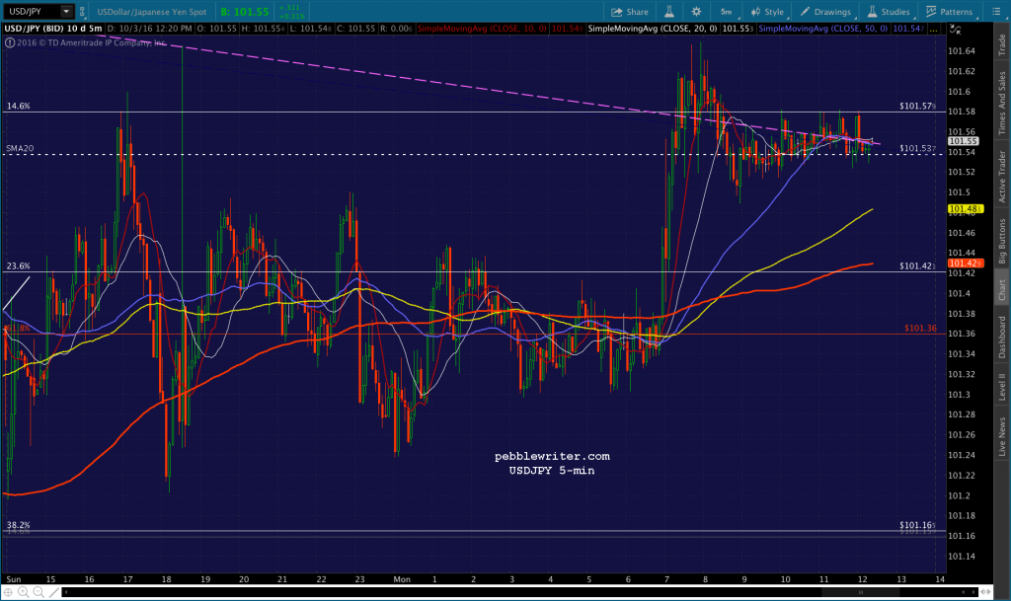1011x601 pixels.
Task: Select SimpleMovingAvg (CLOSE, 20, 0) label
Action: coord(653,29)
